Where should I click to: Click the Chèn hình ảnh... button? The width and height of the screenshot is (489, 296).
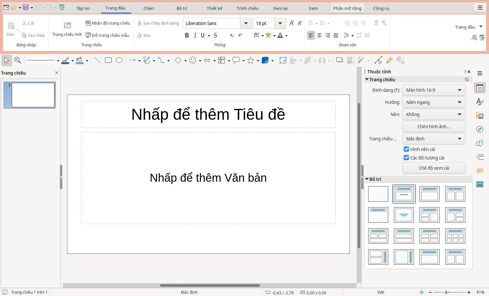[x=434, y=127]
